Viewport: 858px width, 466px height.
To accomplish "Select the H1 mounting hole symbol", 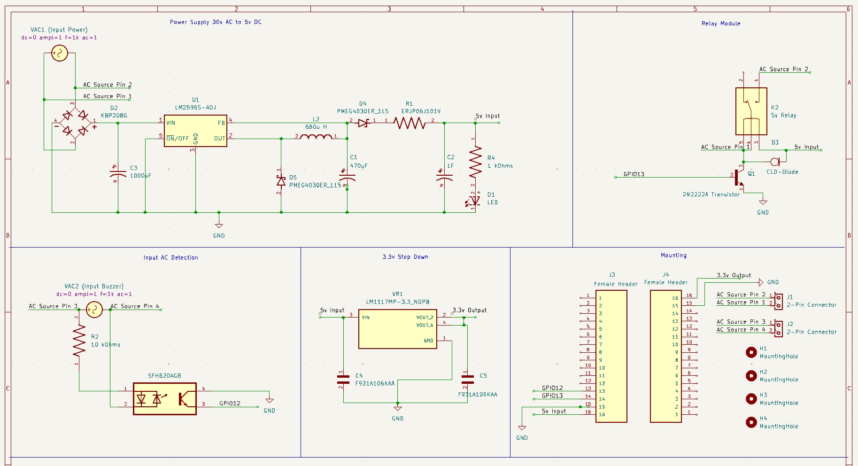I will click(751, 352).
